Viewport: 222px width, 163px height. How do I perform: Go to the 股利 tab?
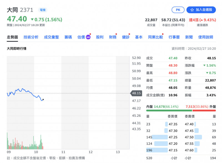coord(100,37)
